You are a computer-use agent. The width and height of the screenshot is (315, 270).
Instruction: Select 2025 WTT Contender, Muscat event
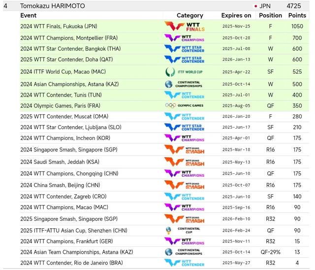[x=64, y=116]
